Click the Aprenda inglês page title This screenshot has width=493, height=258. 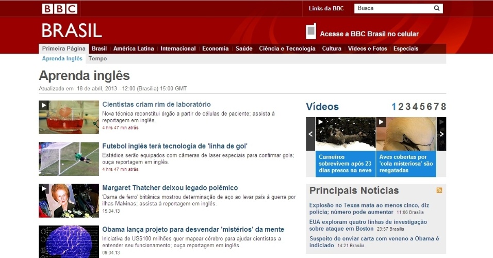click(x=84, y=76)
